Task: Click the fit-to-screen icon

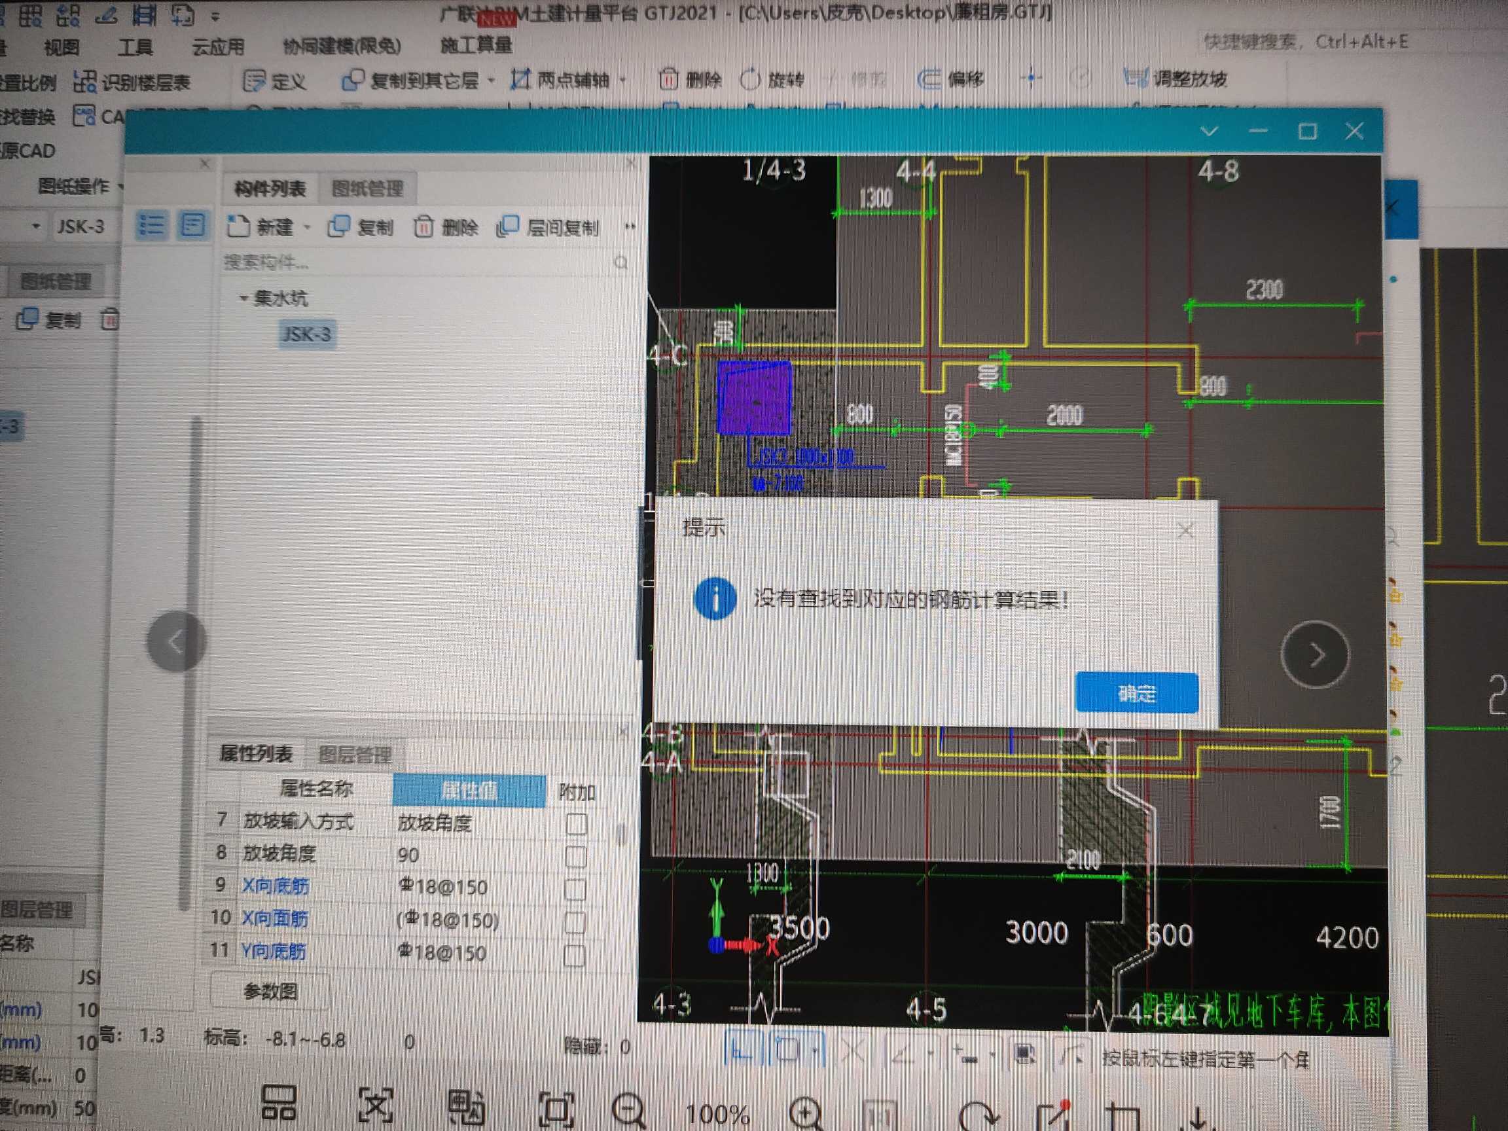Action: pos(556,1110)
